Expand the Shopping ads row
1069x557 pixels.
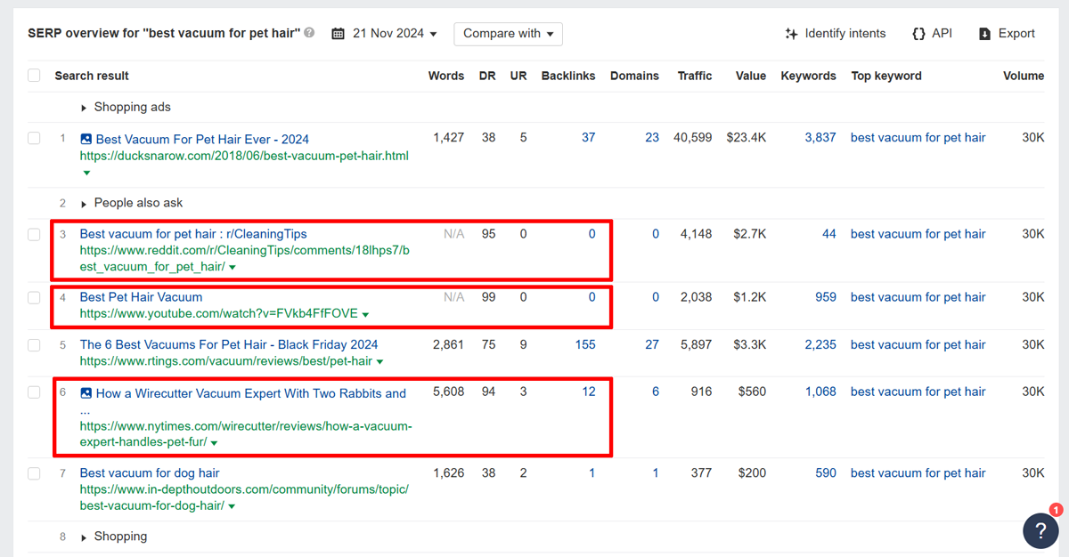tap(126, 107)
